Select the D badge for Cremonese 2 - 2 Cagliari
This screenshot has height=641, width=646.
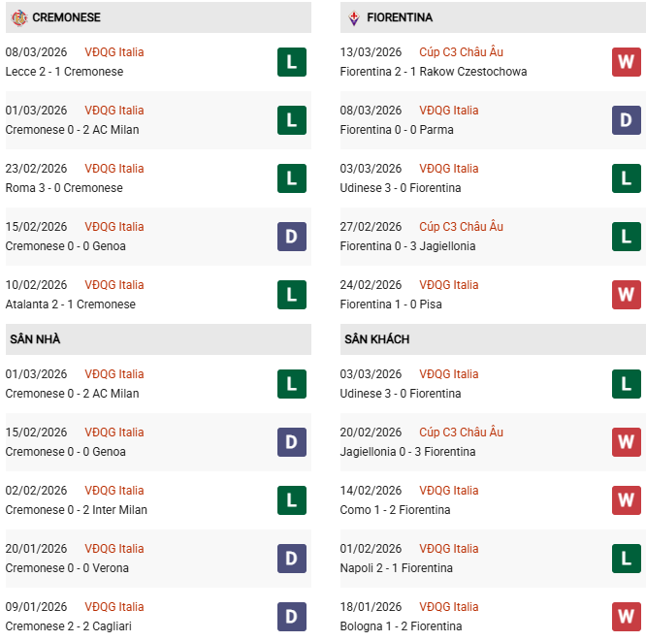coord(291,617)
